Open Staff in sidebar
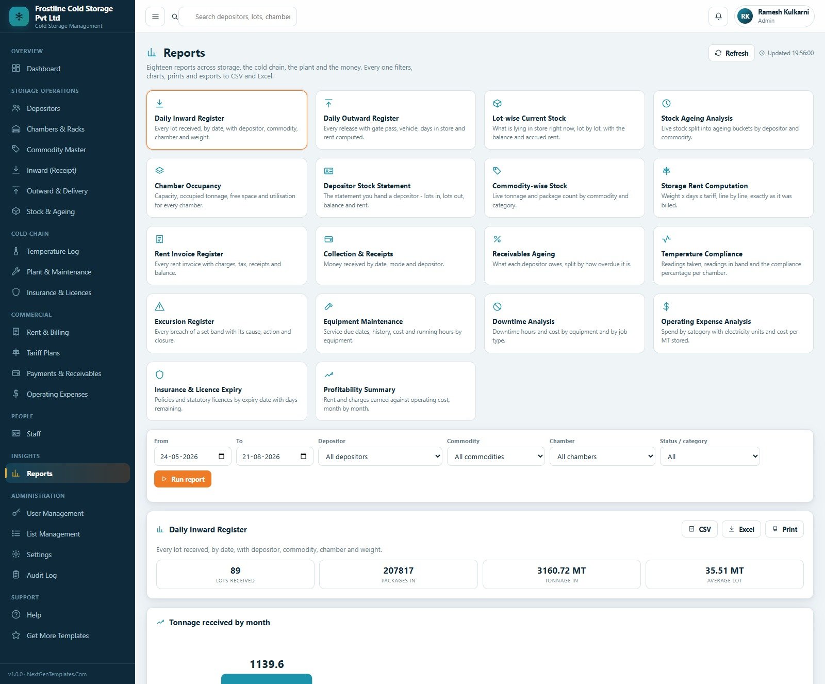This screenshot has height=684, width=825. [67, 434]
